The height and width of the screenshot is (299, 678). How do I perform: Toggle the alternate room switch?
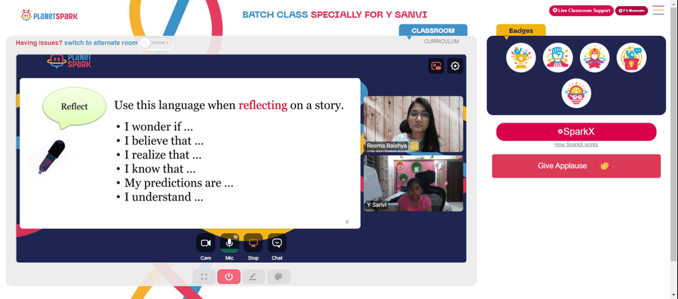coord(156,43)
